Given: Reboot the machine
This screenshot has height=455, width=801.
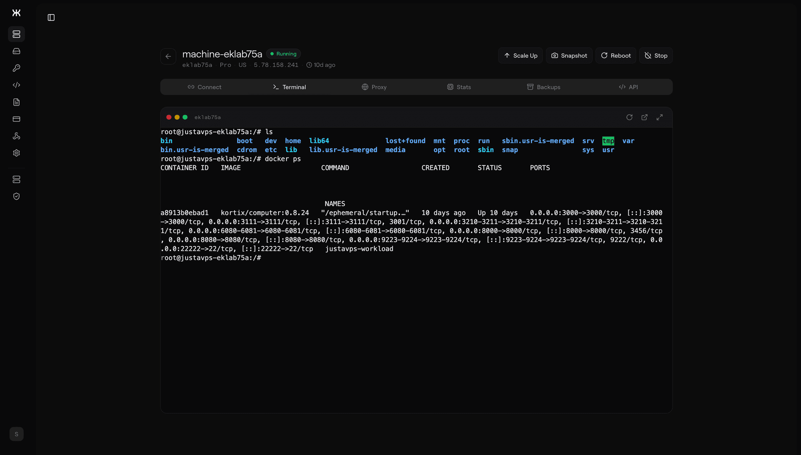Looking at the screenshot, I should 616,55.
